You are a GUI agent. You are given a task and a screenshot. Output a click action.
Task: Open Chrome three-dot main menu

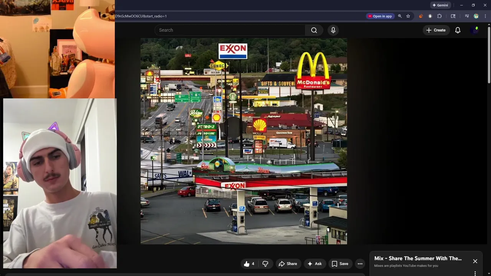point(485,16)
